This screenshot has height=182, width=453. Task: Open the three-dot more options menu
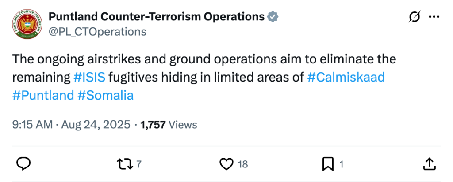click(x=434, y=17)
